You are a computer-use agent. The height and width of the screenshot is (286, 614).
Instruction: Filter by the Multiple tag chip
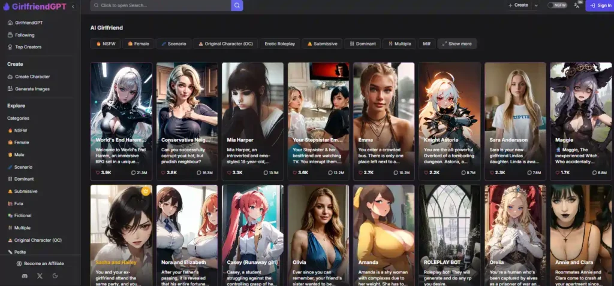[399, 44]
